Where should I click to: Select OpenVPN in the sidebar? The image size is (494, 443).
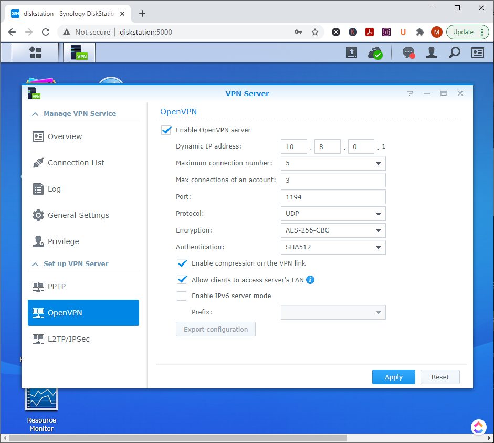pos(83,312)
